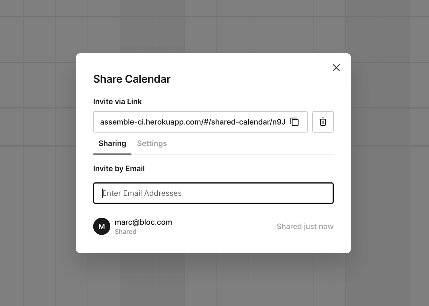
Task: Click blank dialog area right of Share Calendar title
Action: pos(245,79)
